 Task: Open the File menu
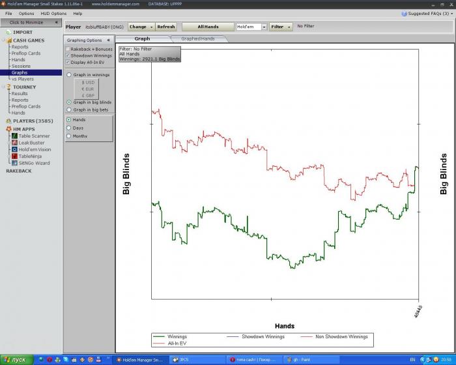[8, 14]
